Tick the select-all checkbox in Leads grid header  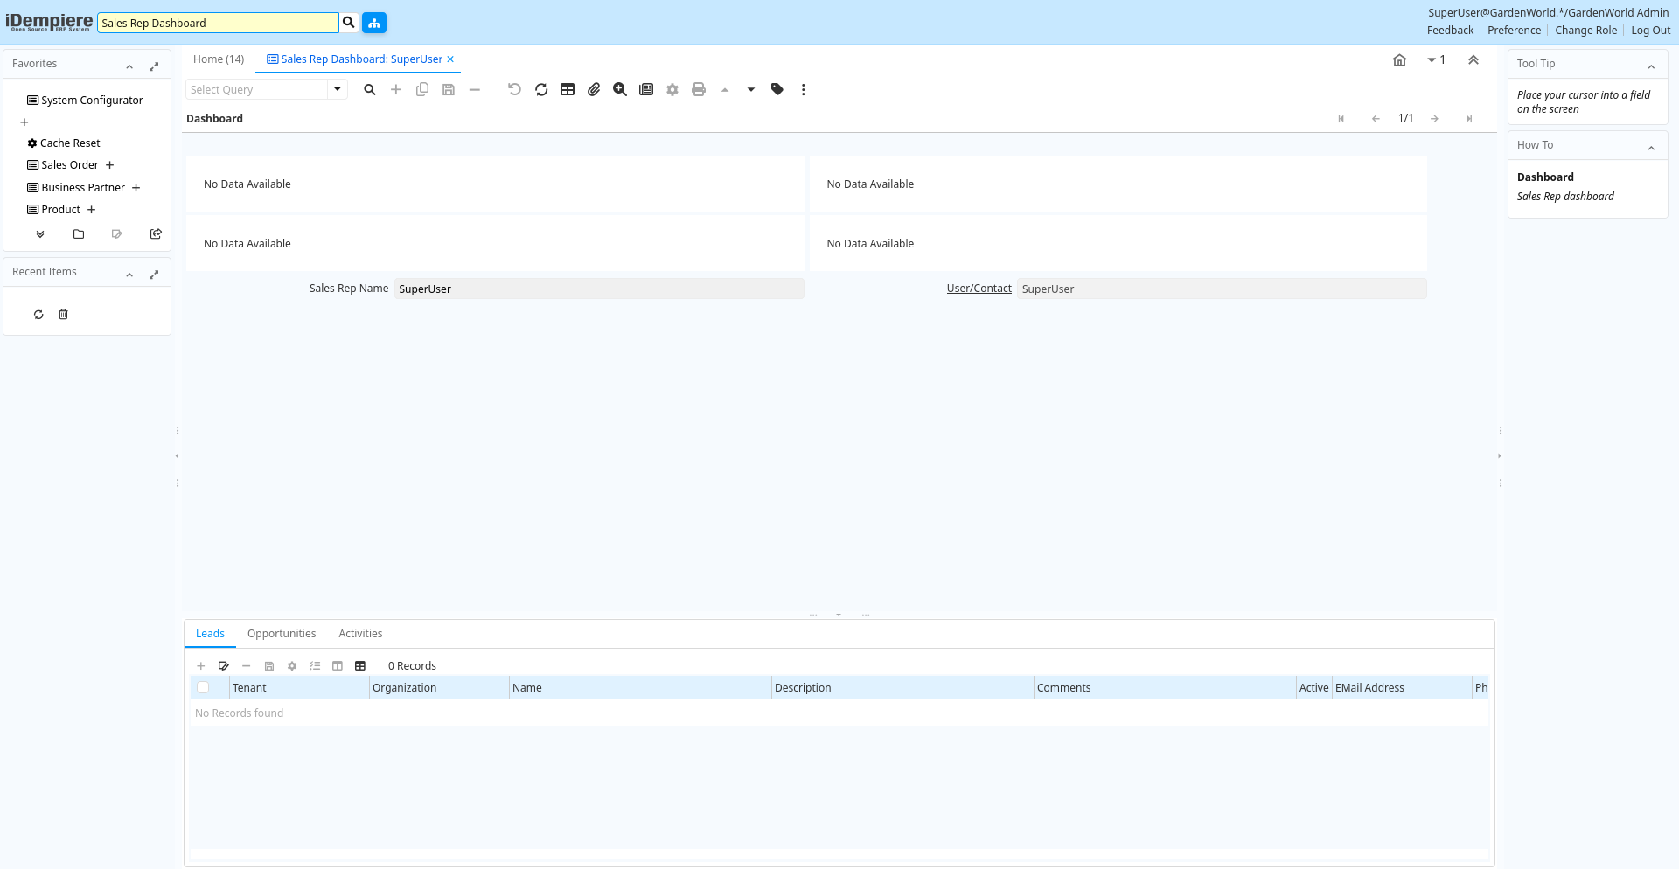tap(203, 688)
